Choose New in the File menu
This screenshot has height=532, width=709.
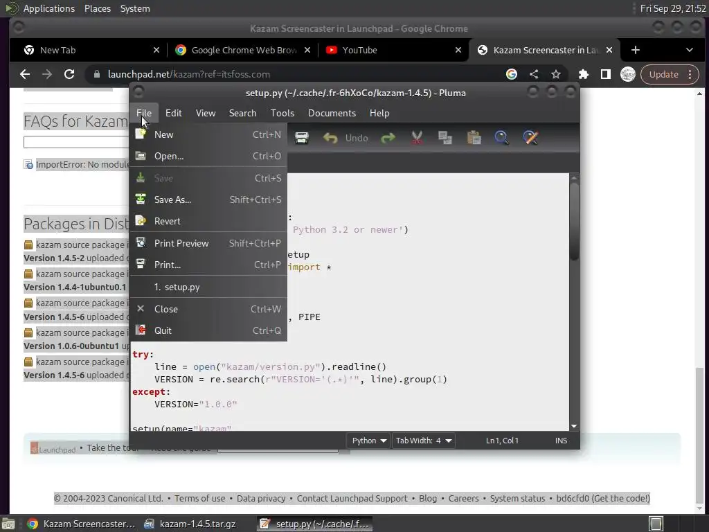point(208,134)
